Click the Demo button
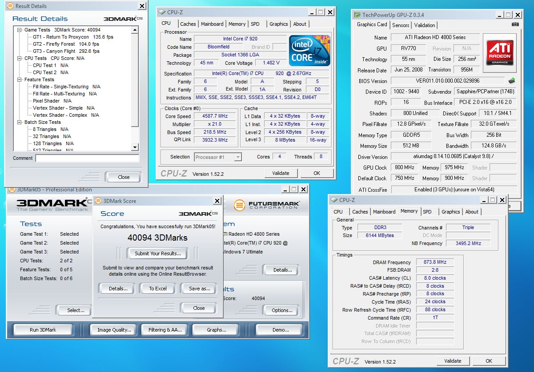Viewport: 534px width, 372px height. point(280,330)
